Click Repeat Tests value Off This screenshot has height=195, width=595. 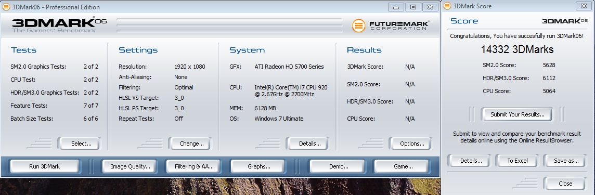[x=179, y=119]
